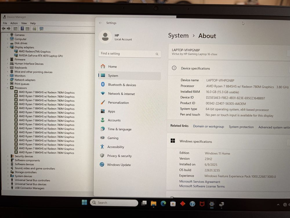Select the Print queues tree item
This screenshot has height=218, width=290.
pos(22,84)
